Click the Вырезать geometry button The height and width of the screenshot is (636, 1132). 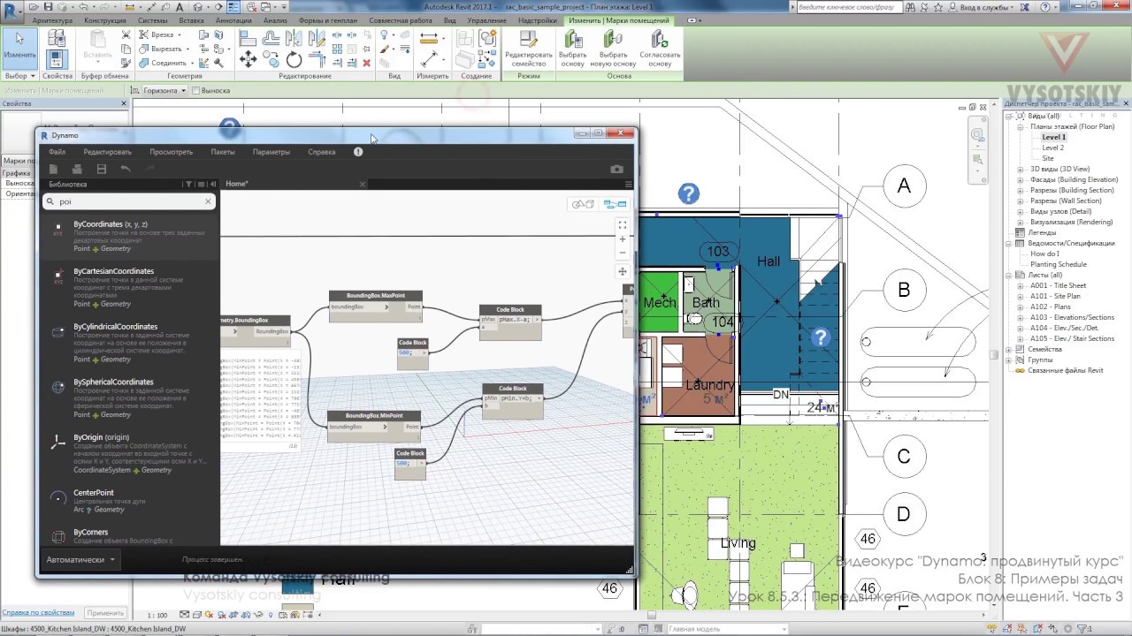166,49
